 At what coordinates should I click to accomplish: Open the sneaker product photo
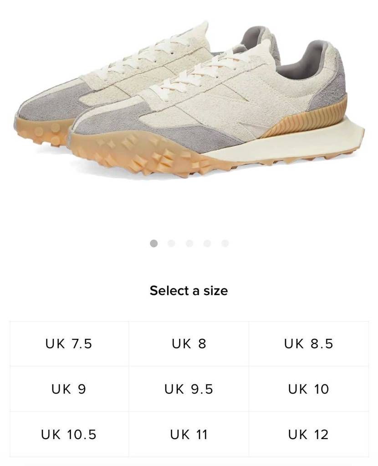(x=189, y=99)
